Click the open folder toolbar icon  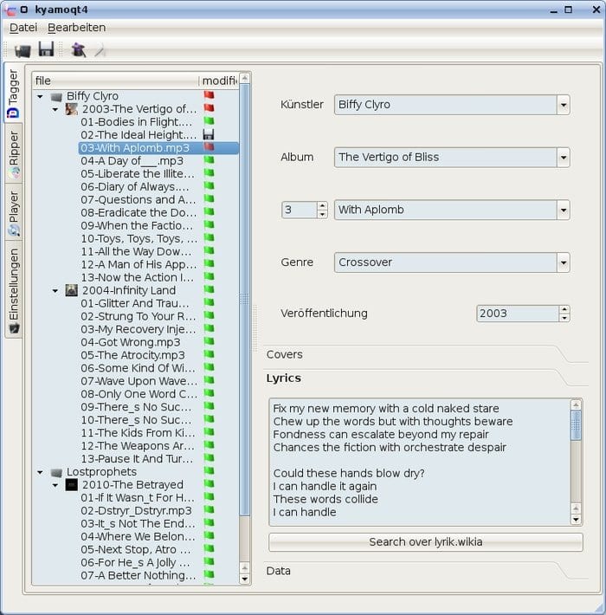click(23, 50)
